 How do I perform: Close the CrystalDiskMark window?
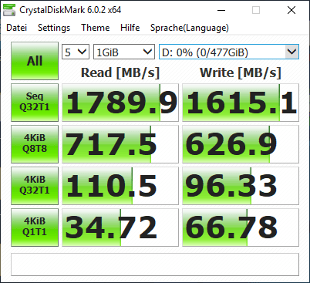click(291, 10)
